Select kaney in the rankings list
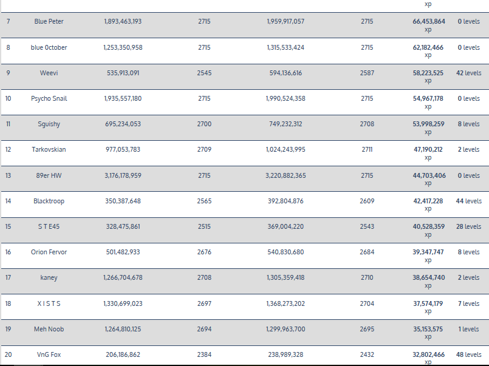This screenshot has height=366, width=489. tap(49, 277)
